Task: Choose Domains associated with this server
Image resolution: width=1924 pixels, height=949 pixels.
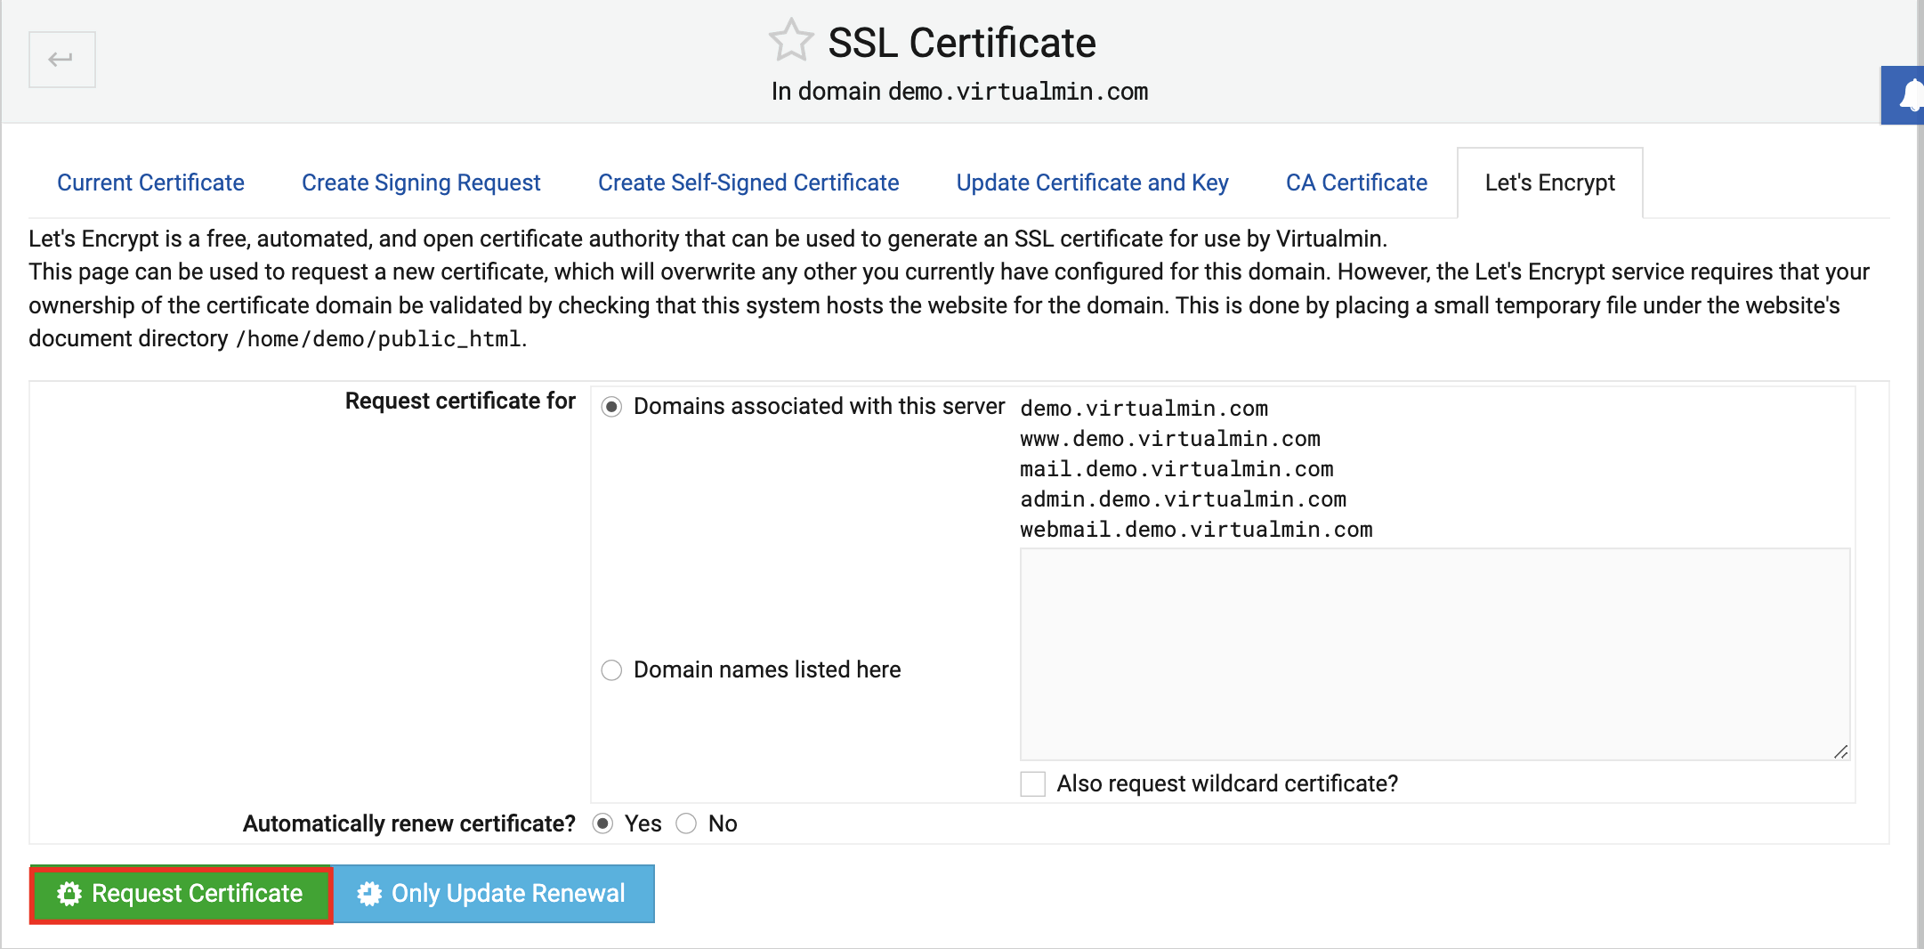Action: [611, 407]
